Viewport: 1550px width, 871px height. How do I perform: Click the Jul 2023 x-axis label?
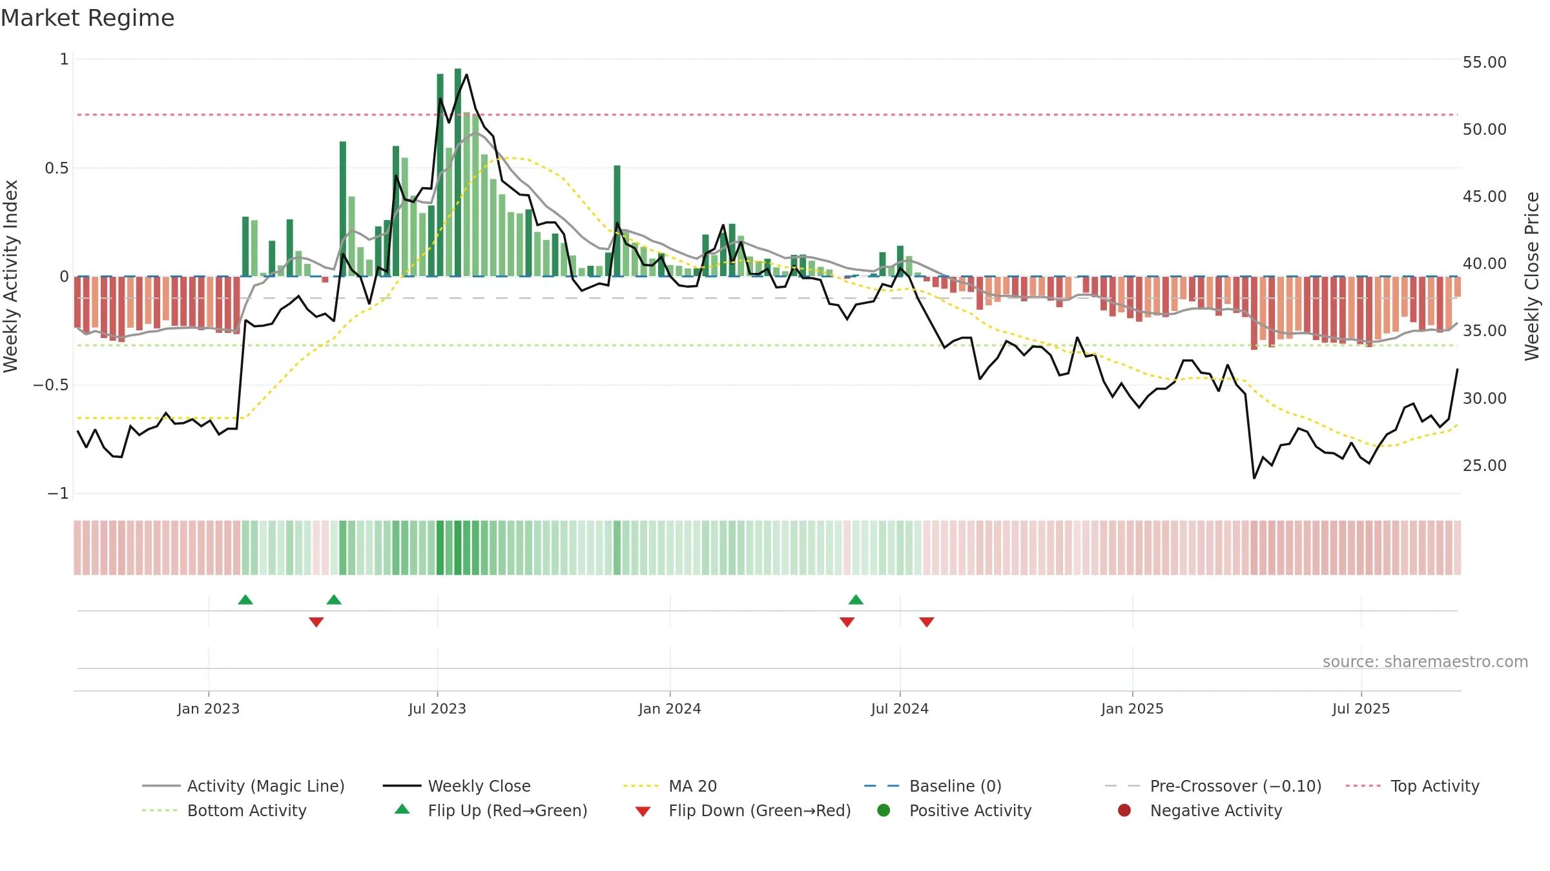437,709
